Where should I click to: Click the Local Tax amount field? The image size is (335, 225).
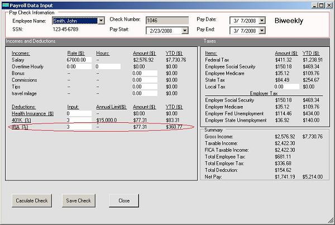(287, 87)
